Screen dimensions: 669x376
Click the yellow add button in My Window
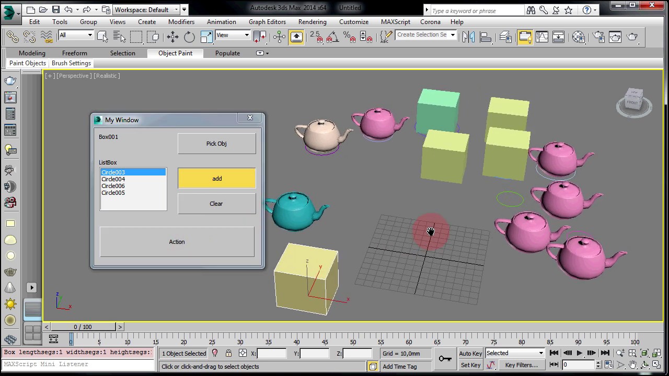[217, 179]
